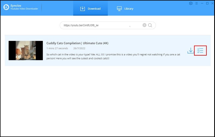
Task: Switch to the Library tab
Action: (x=125, y=9)
